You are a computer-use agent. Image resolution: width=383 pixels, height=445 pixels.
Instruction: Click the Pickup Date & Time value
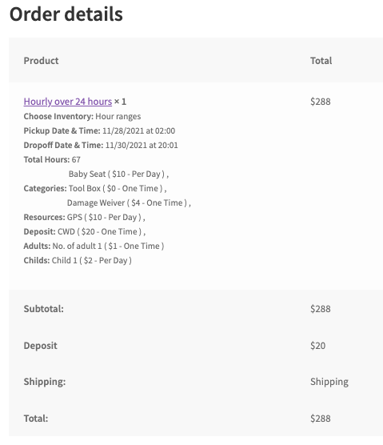(x=138, y=130)
